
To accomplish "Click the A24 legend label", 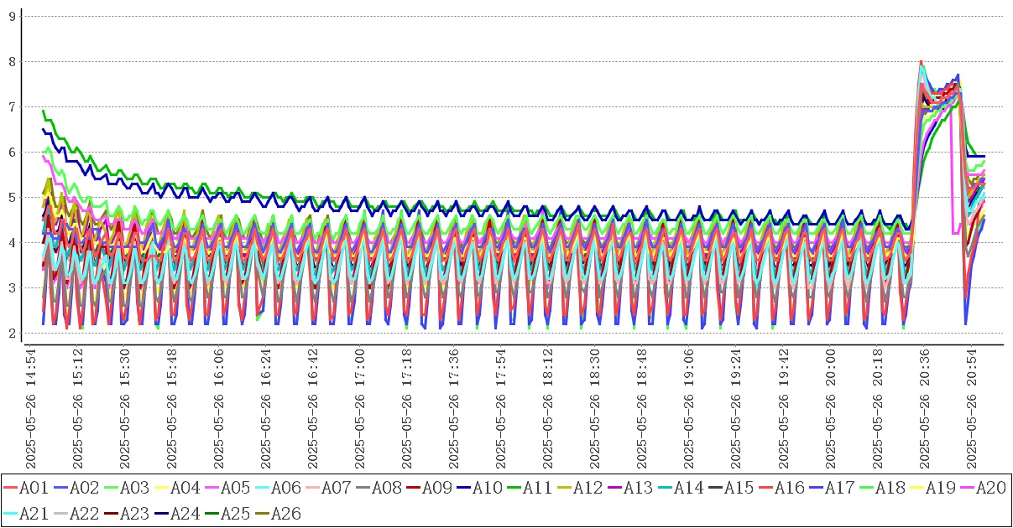I will point(183,514).
